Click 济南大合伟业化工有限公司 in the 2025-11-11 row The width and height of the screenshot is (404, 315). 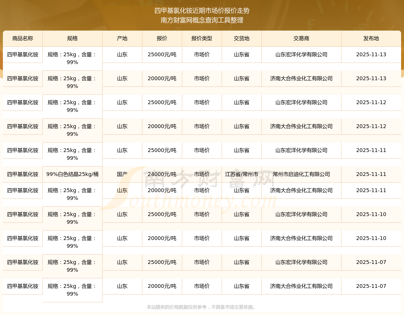[x=301, y=190]
